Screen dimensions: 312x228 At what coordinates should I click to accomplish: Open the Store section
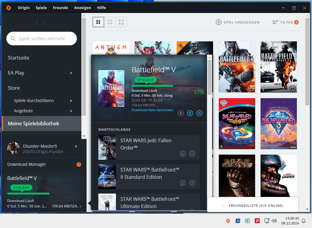(14, 88)
